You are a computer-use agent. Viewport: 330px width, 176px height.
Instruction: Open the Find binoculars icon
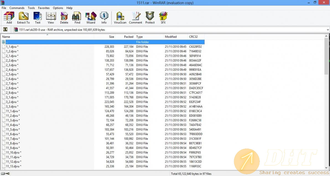77,16
